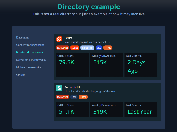Image resolution: width=177 pixels, height=132 pixels.
Task: Click the Less tag badge
Action: pos(74,97)
